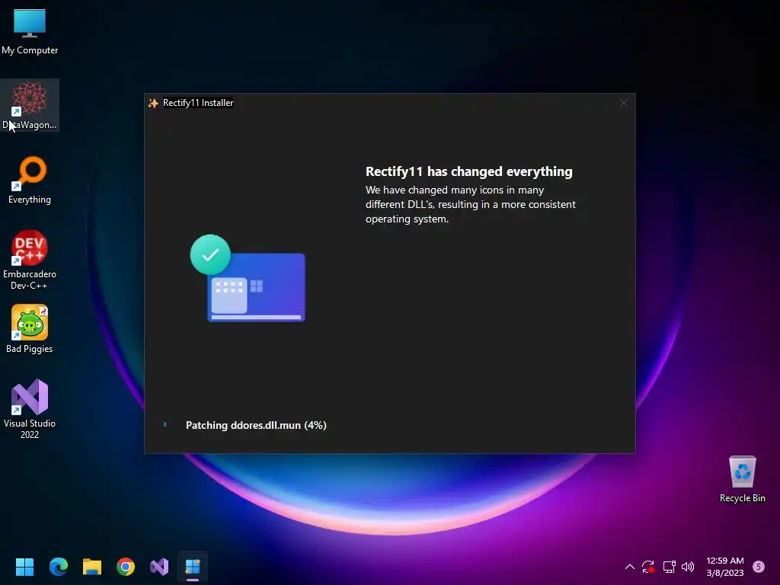Click the sync status tray icon
780x585 pixels.
(x=647, y=567)
